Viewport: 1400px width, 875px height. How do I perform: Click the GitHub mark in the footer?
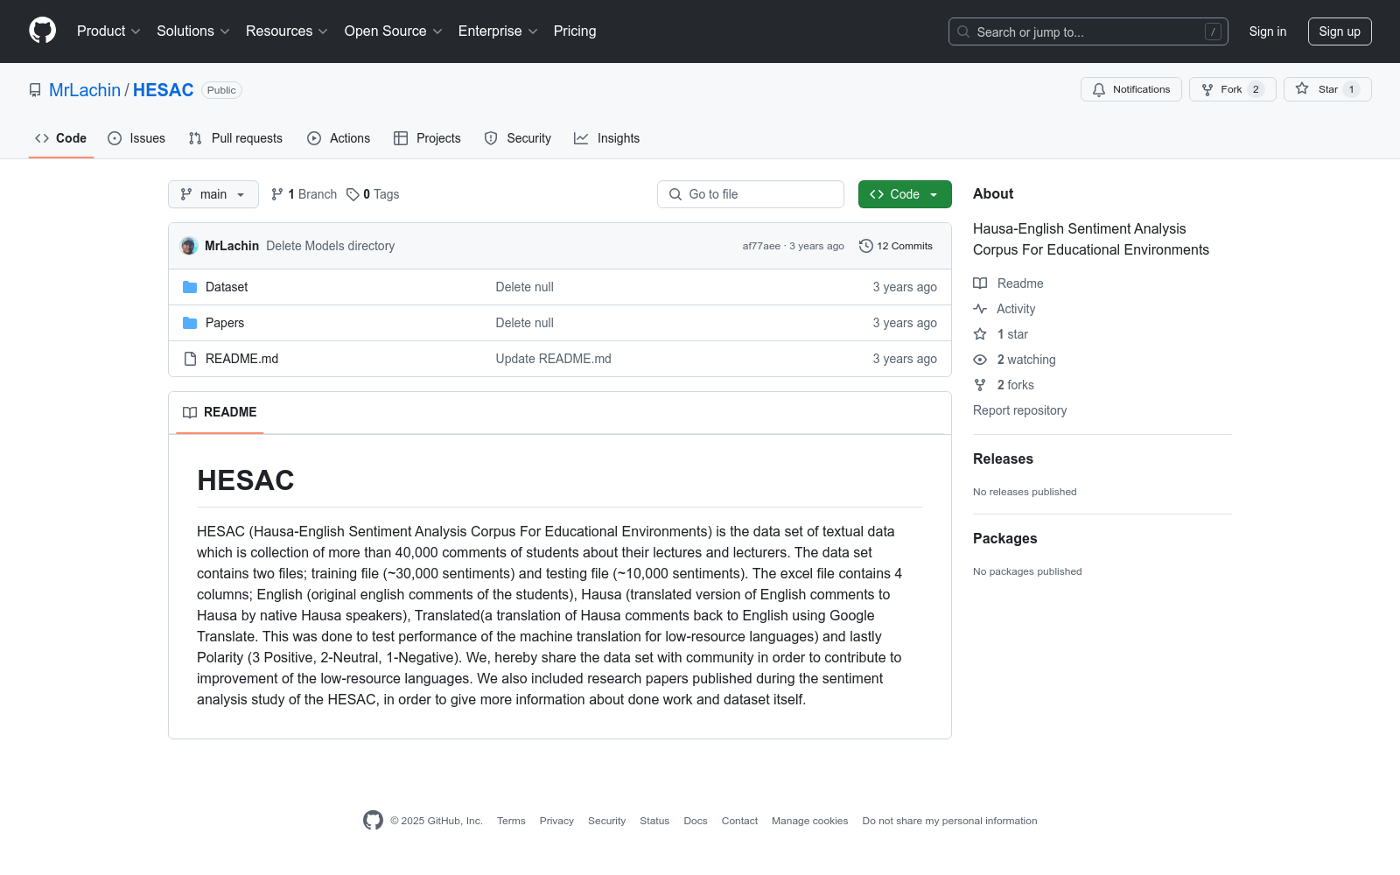point(373,820)
